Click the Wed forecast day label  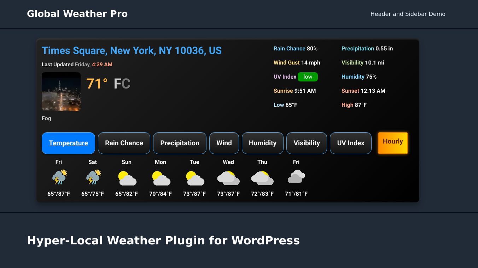point(228,162)
